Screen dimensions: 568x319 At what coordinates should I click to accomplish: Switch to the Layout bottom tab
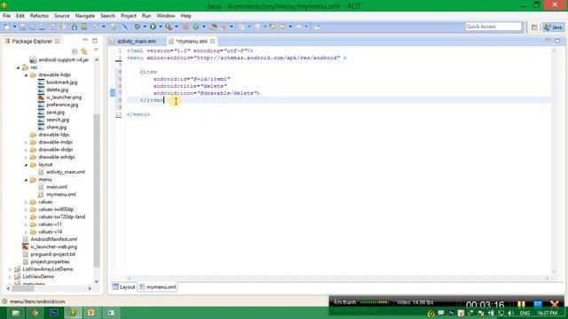pyautogui.click(x=123, y=287)
